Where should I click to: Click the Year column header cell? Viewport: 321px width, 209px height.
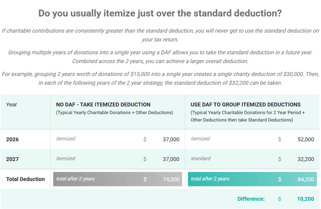click(11, 104)
